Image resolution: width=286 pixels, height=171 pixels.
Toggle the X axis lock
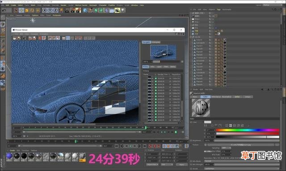(x=45, y=10)
